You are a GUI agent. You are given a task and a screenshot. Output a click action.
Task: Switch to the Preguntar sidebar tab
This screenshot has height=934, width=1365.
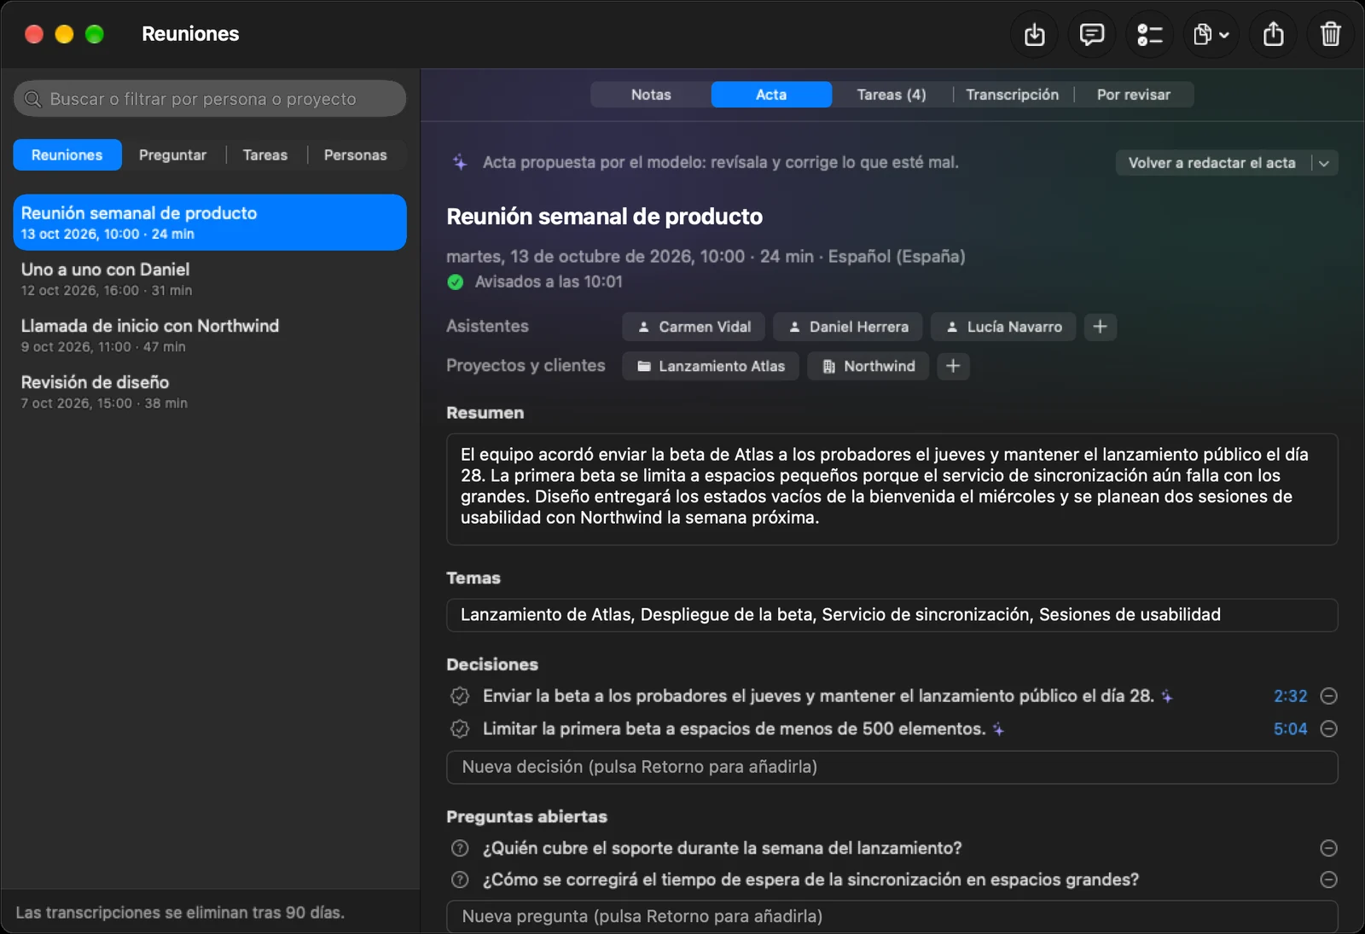[172, 155]
